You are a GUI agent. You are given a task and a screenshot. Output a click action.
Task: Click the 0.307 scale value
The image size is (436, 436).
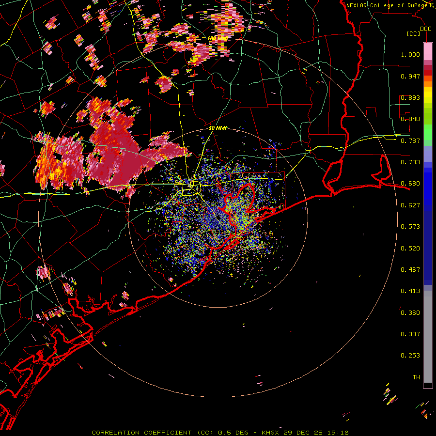410,334
